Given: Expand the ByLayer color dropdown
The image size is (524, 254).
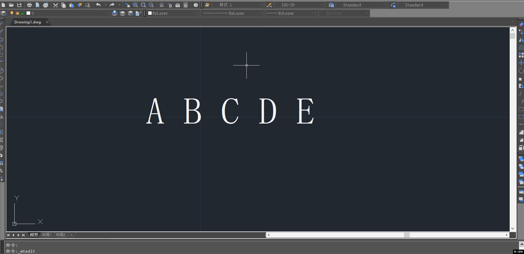Looking at the screenshot, I should (172, 13).
